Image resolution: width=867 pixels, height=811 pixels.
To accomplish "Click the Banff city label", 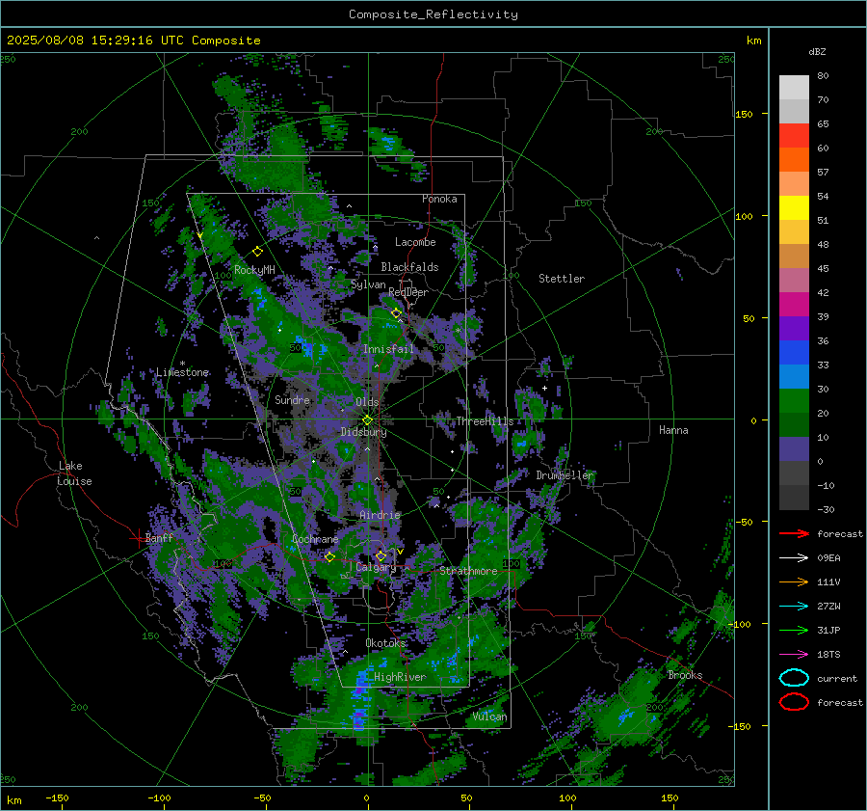I will [x=159, y=537].
